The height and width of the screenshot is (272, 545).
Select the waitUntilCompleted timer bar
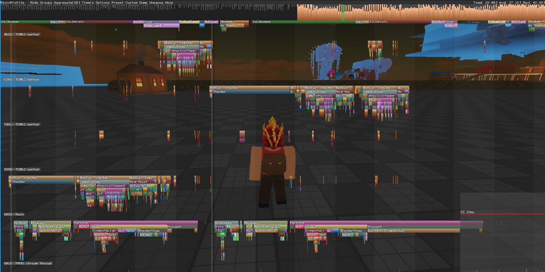(414, 231)
